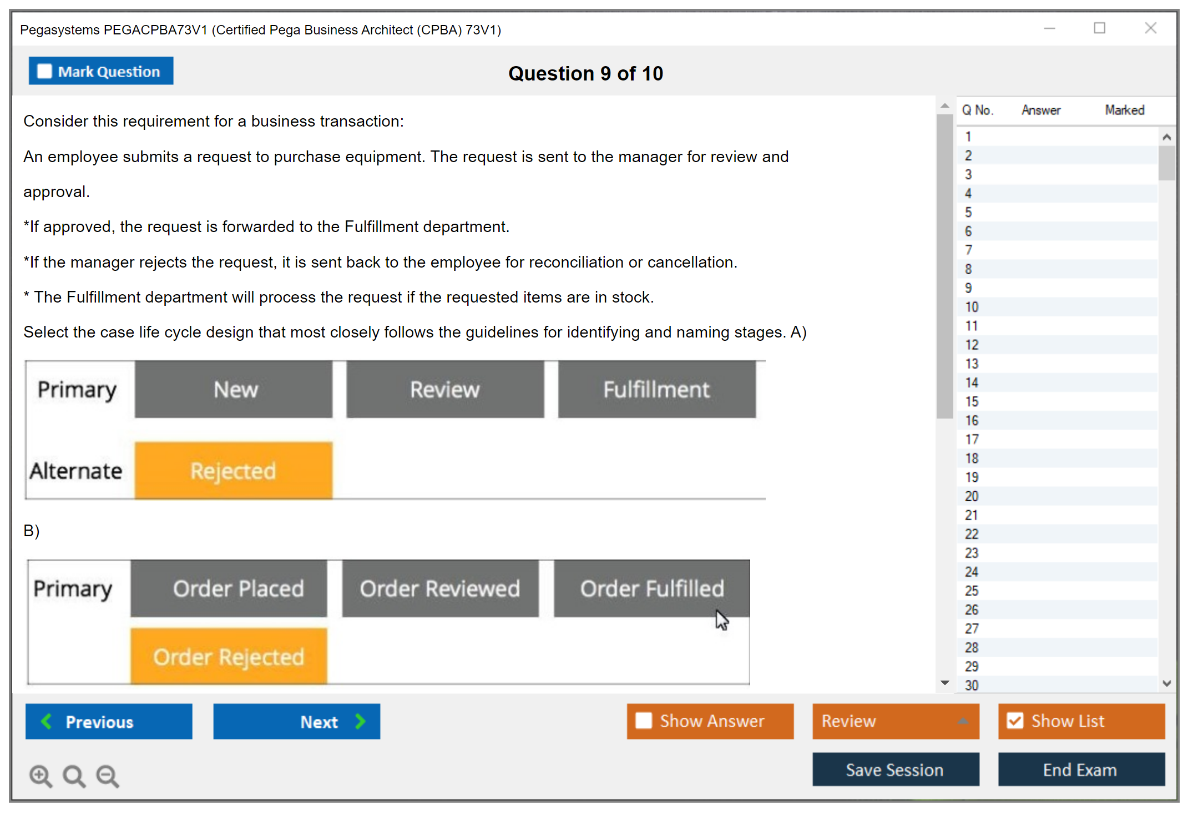Click the zoom out magnifier icon
This screenshot has width=1193, height=816.
[x=108, y=776]
